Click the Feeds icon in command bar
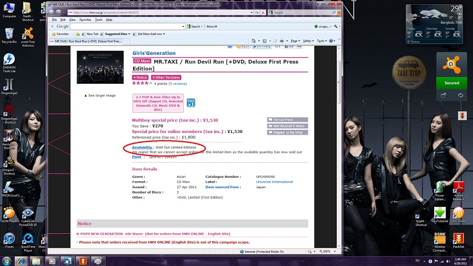This screenshot has height=266, width=473. pos(264,41)
